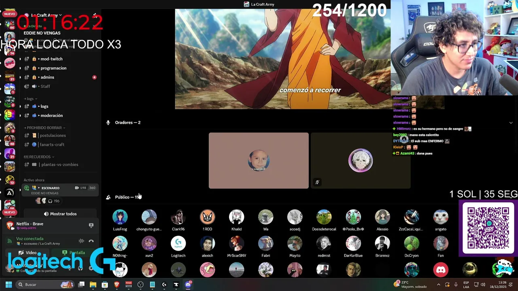Open the fanarts-craft channel
This screenshot has width=518, height=291.
59,145
